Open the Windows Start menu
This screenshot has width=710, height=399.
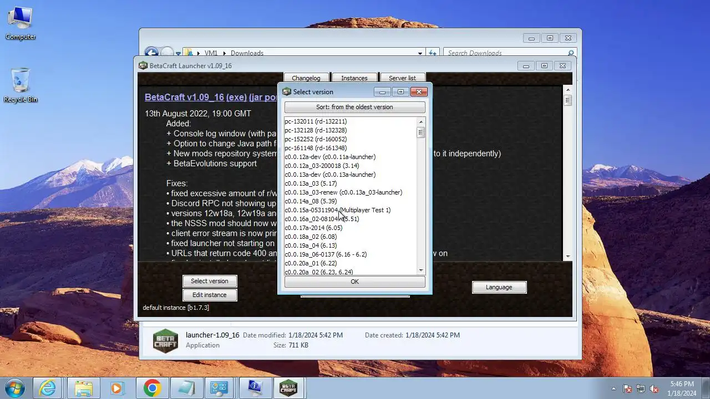pyautogui.click(x=14, y=387)
